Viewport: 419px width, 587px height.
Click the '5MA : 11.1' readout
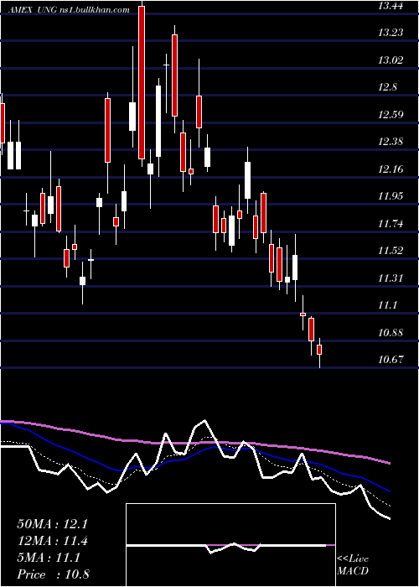[49, 558]
